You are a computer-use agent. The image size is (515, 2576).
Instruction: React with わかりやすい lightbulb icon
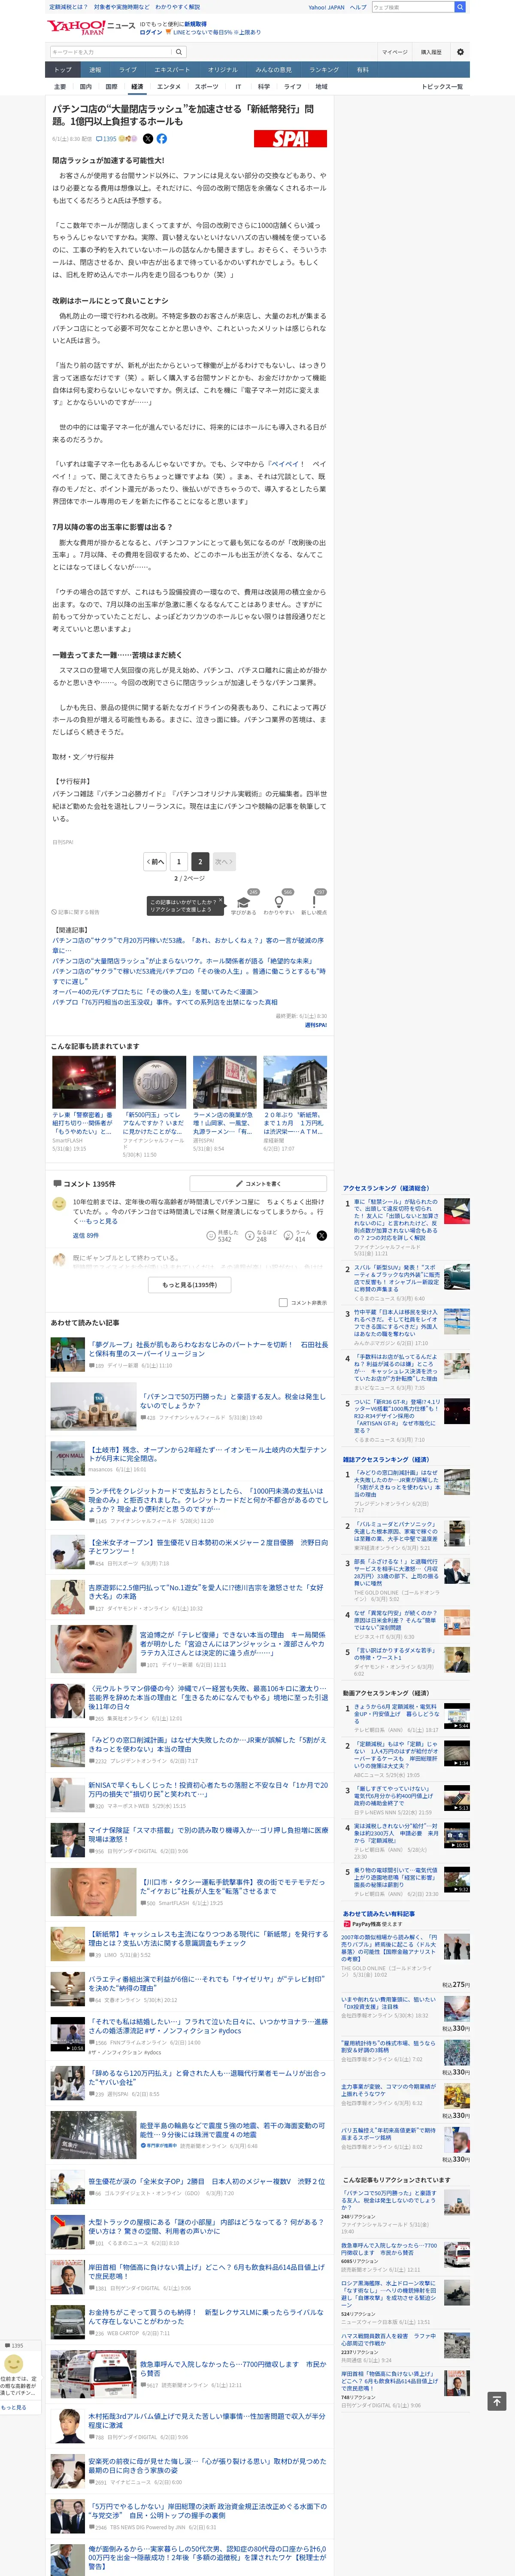click(279, 902)
